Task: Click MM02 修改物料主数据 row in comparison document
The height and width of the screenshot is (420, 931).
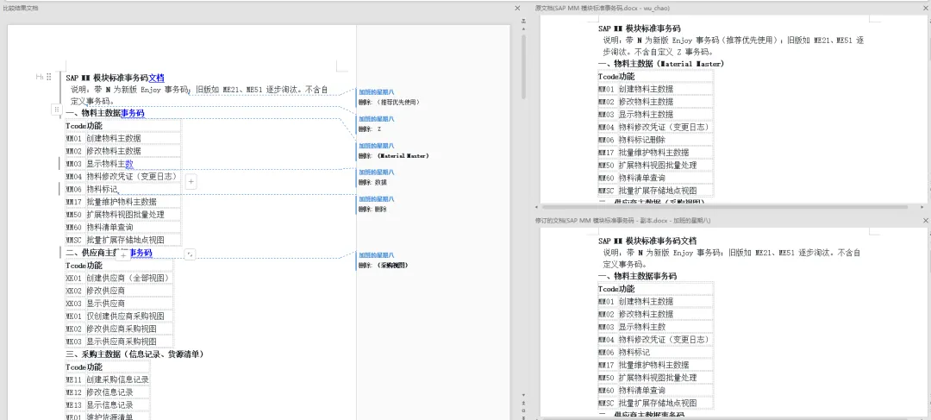Action: tap(123, 151)
